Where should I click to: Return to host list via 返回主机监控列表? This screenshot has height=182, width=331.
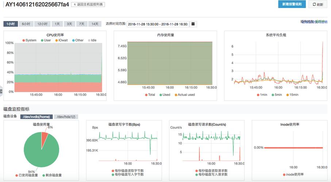88,4
